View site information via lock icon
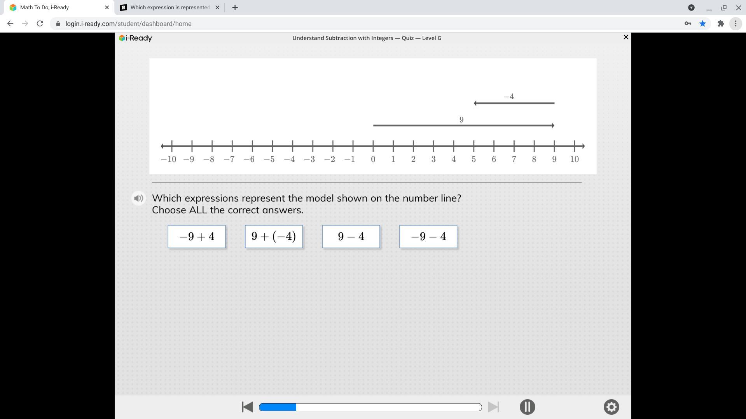Screen dimensions: 746x419 pyautogui.click(x=58, y=24)
